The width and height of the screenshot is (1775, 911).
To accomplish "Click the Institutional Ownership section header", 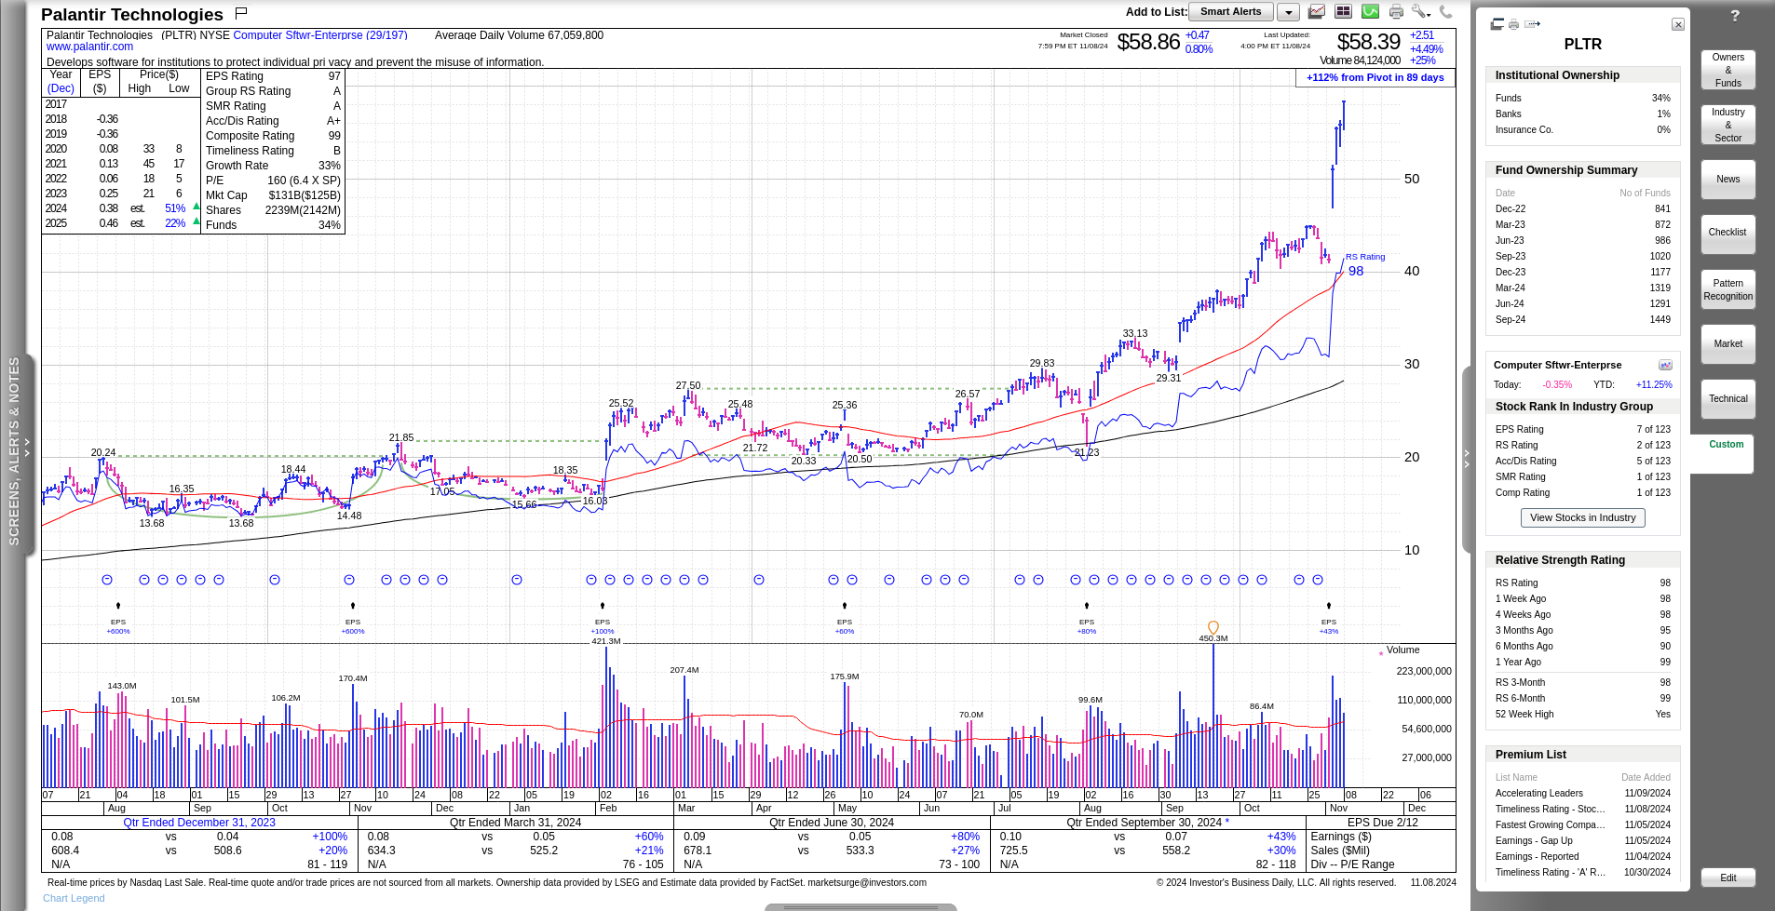I will [x=1582, y=75].
